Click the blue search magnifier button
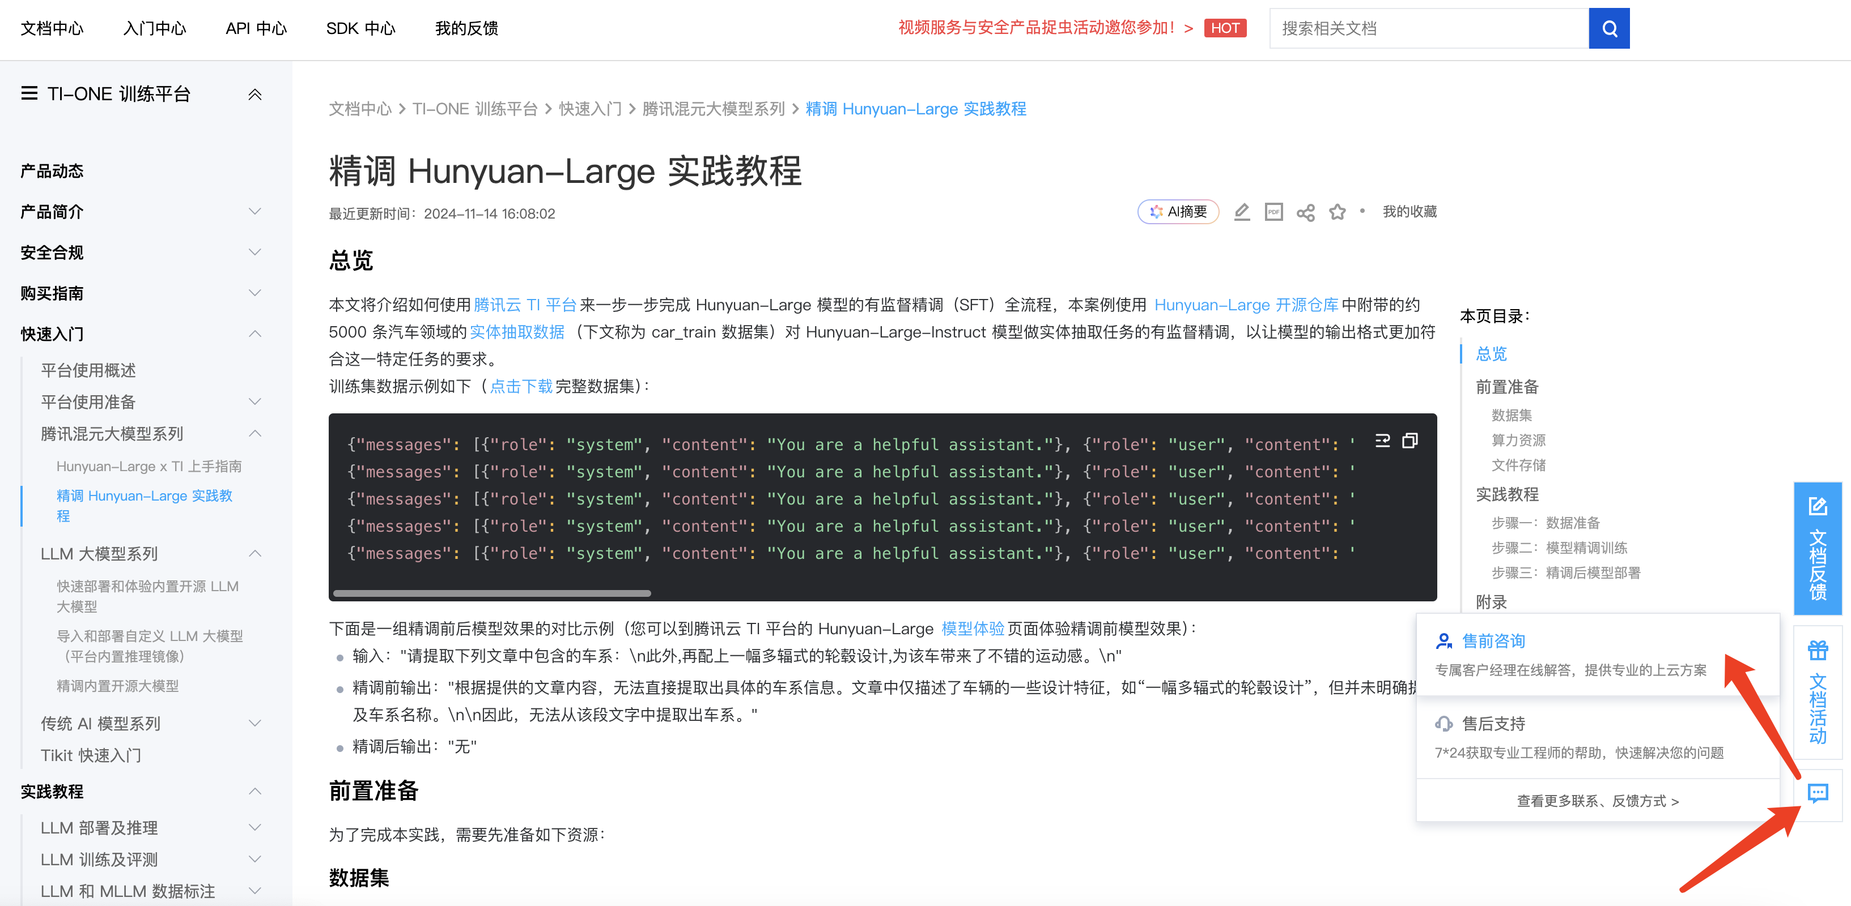This screenshot has height=906, width=1851. pos(1609,28)
